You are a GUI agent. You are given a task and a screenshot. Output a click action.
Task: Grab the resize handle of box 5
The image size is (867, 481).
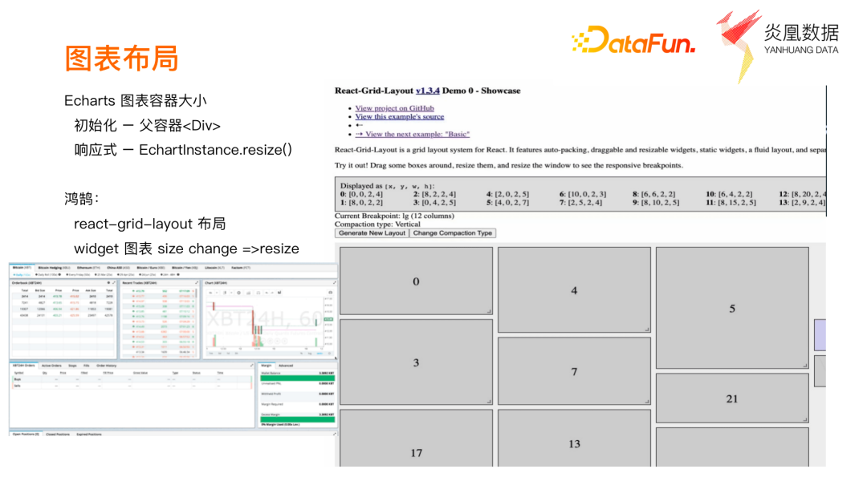(806, 365)
